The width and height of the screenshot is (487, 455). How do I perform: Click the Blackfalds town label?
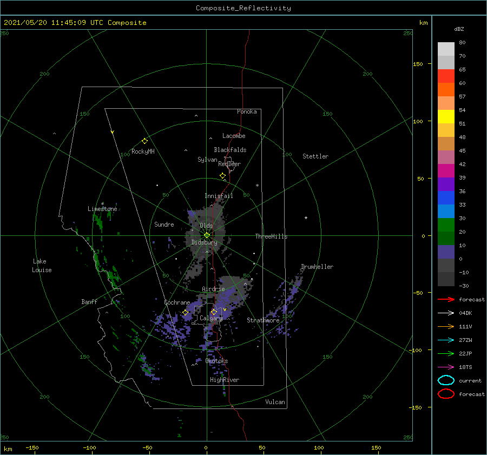pyautogui.click(x=230, y=150)
